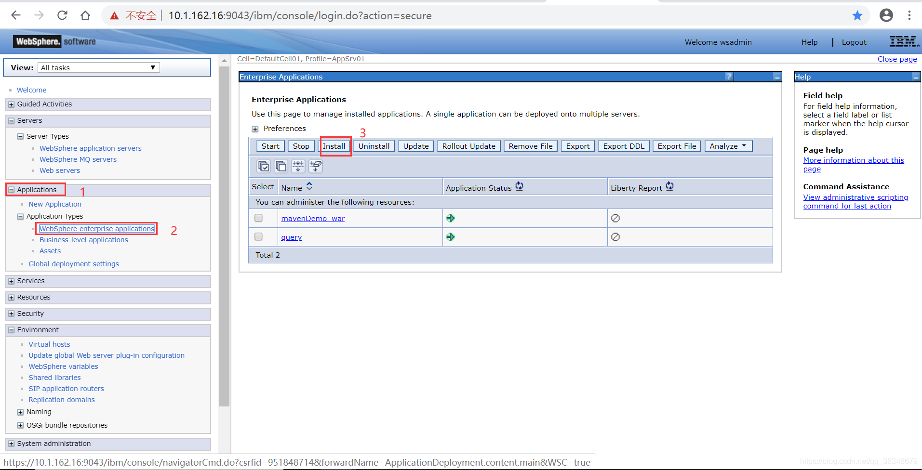This screenshot has width=922, height=470.
Task: Expand System administration section
Action: (11, 444)
